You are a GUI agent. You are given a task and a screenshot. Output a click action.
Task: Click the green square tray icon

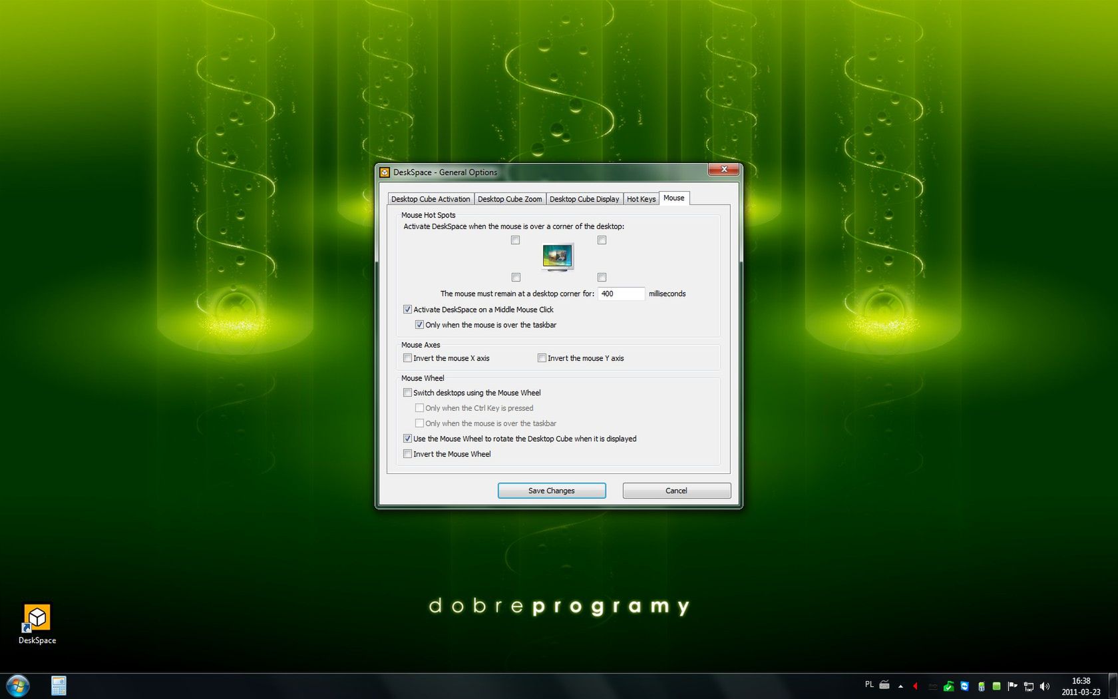(997, 686)
